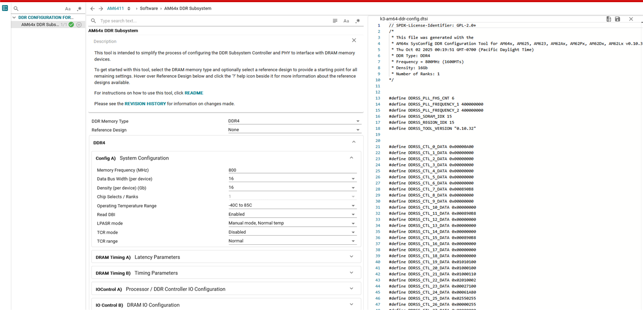Toggle regex option in left sidebar search
This screenshot has height=310, width=643.
[x=79, y=9]
